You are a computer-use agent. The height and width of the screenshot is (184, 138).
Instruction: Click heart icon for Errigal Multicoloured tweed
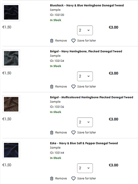73,132
